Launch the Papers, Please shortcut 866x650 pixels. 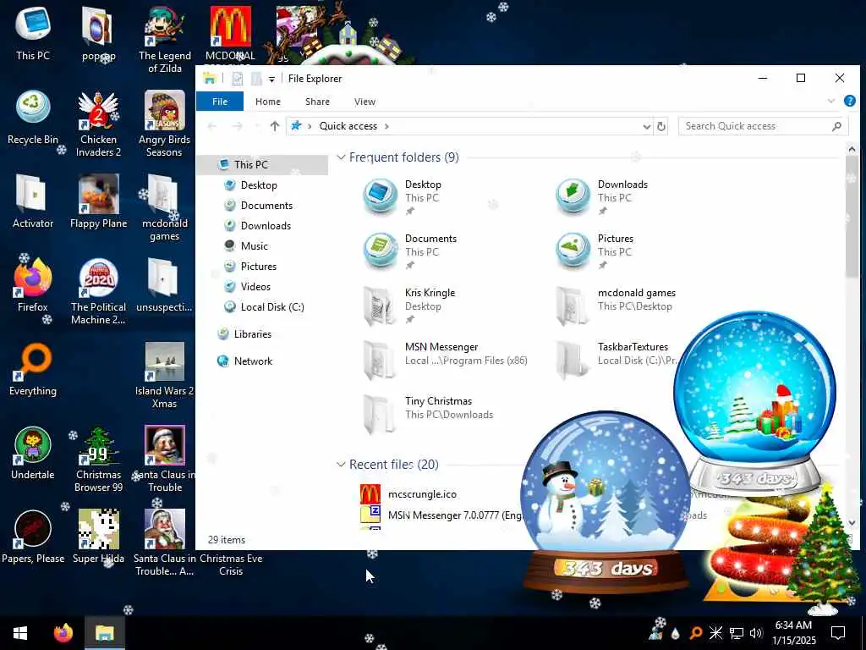33,536
